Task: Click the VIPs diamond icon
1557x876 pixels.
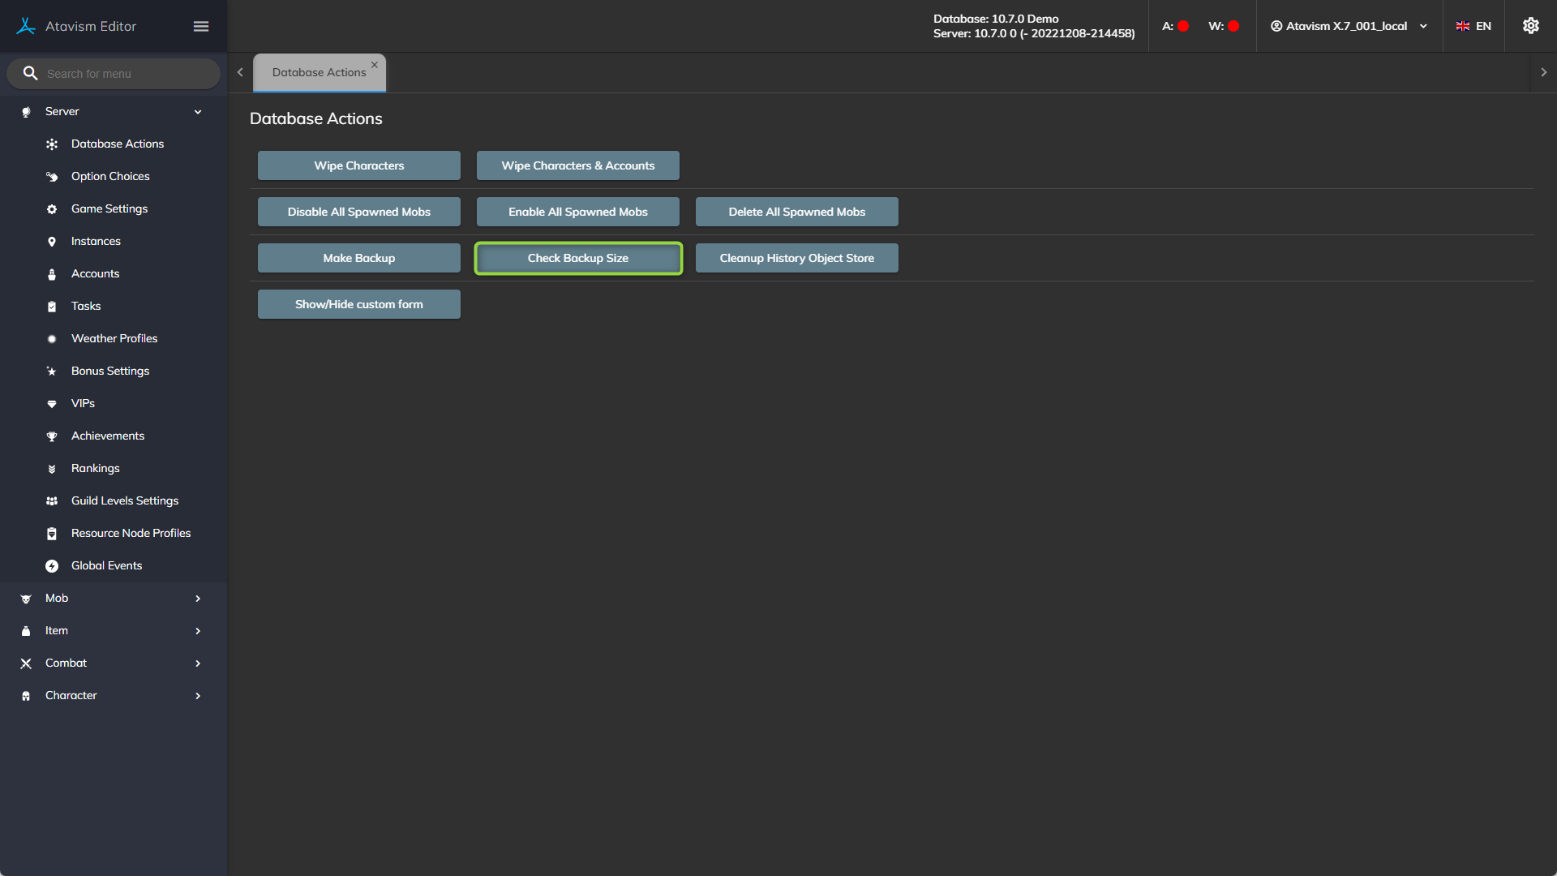Action: [52, 404]
